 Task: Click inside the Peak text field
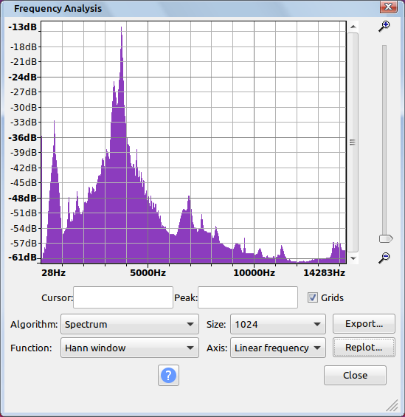[248, 297]
